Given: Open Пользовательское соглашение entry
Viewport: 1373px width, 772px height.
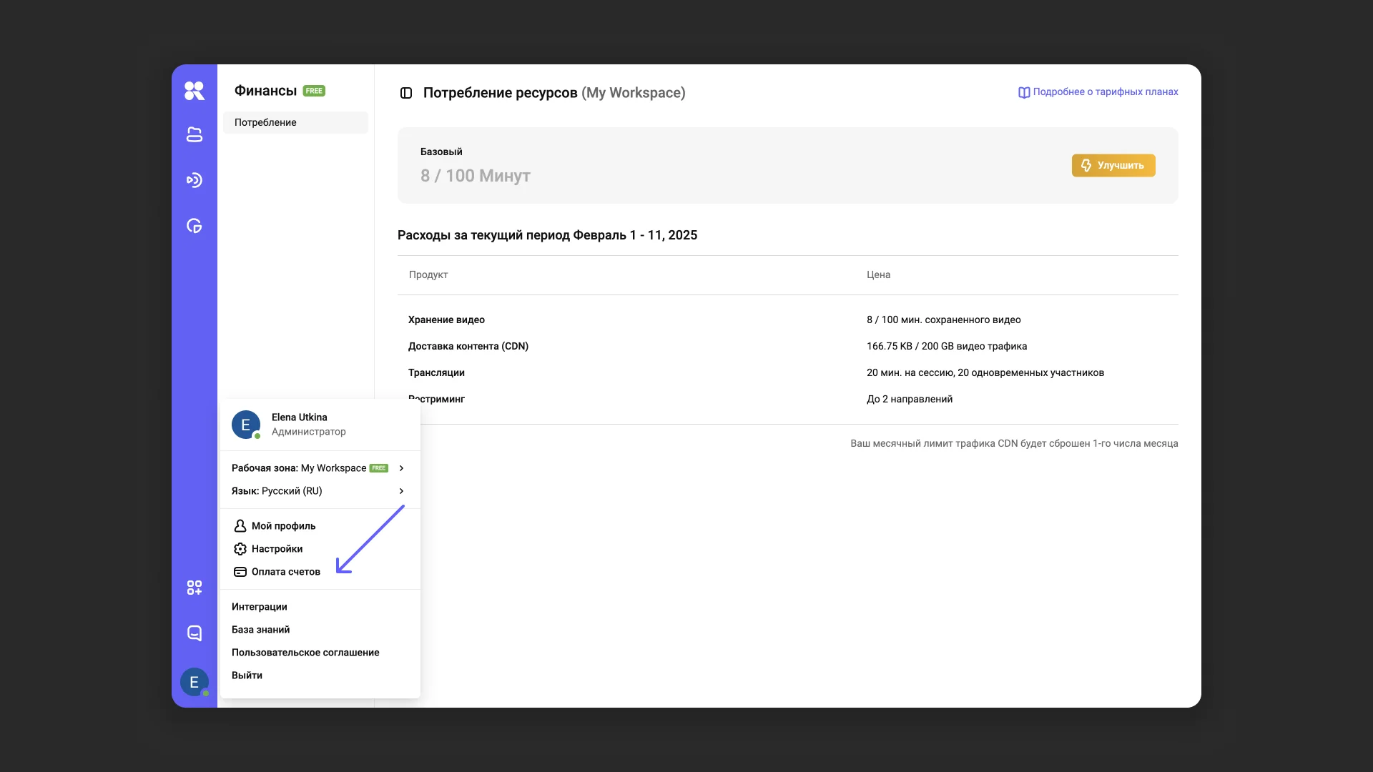Looking at the screenshot, I should 305,653.
